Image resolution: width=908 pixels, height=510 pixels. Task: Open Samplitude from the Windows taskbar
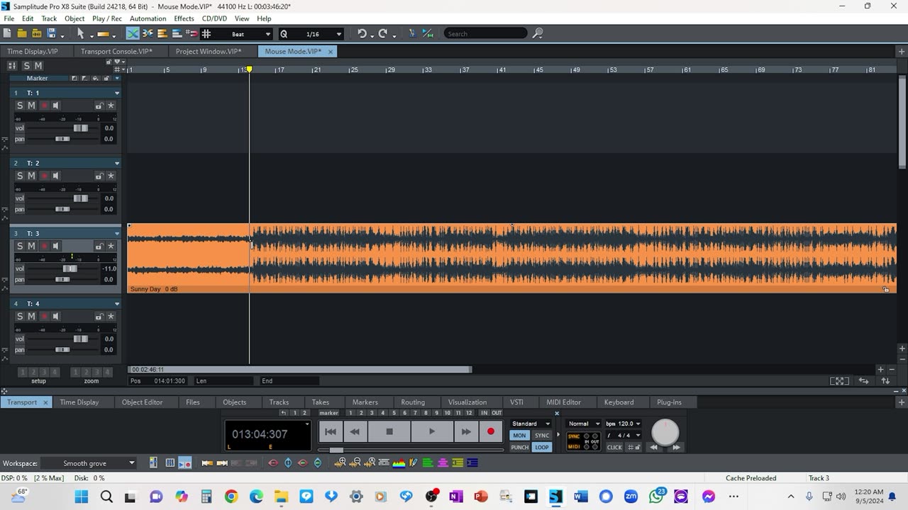click(x=555, y=497)
